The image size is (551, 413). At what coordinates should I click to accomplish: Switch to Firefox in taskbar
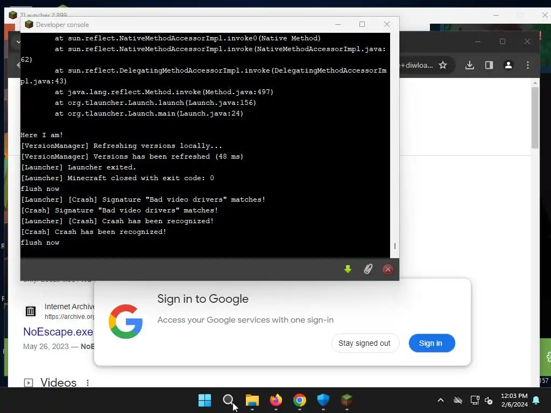(276, 400)
